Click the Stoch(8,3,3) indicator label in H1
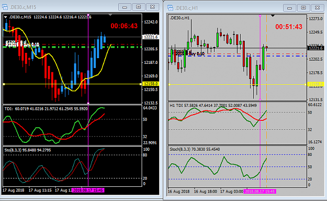Screen dimensions: 327x201 tap(195, 149)
